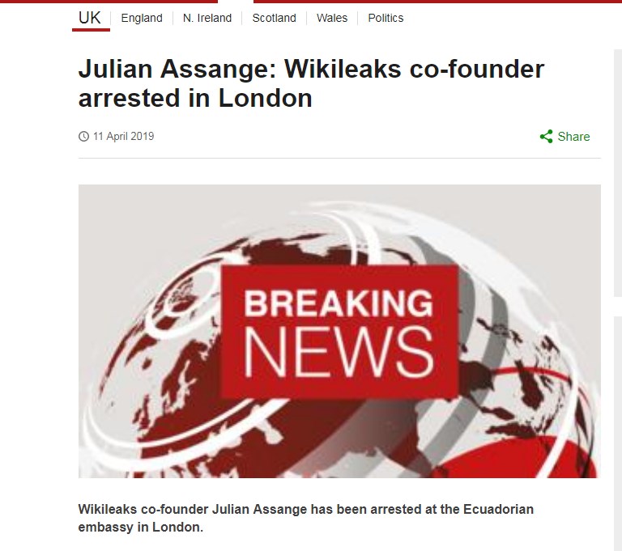Viewport: 622px width, 551px height.
Task: Click the clock icon beside the date
Action: point(83,137)
